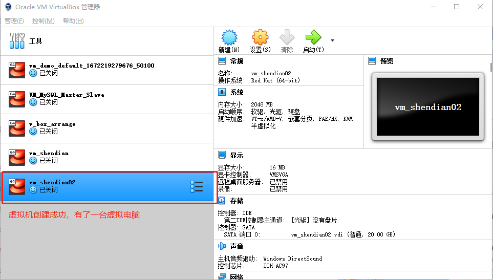This screenshot has width=493, height=280.
Task: Click the 工具 tools label
Action: (35, 41)
